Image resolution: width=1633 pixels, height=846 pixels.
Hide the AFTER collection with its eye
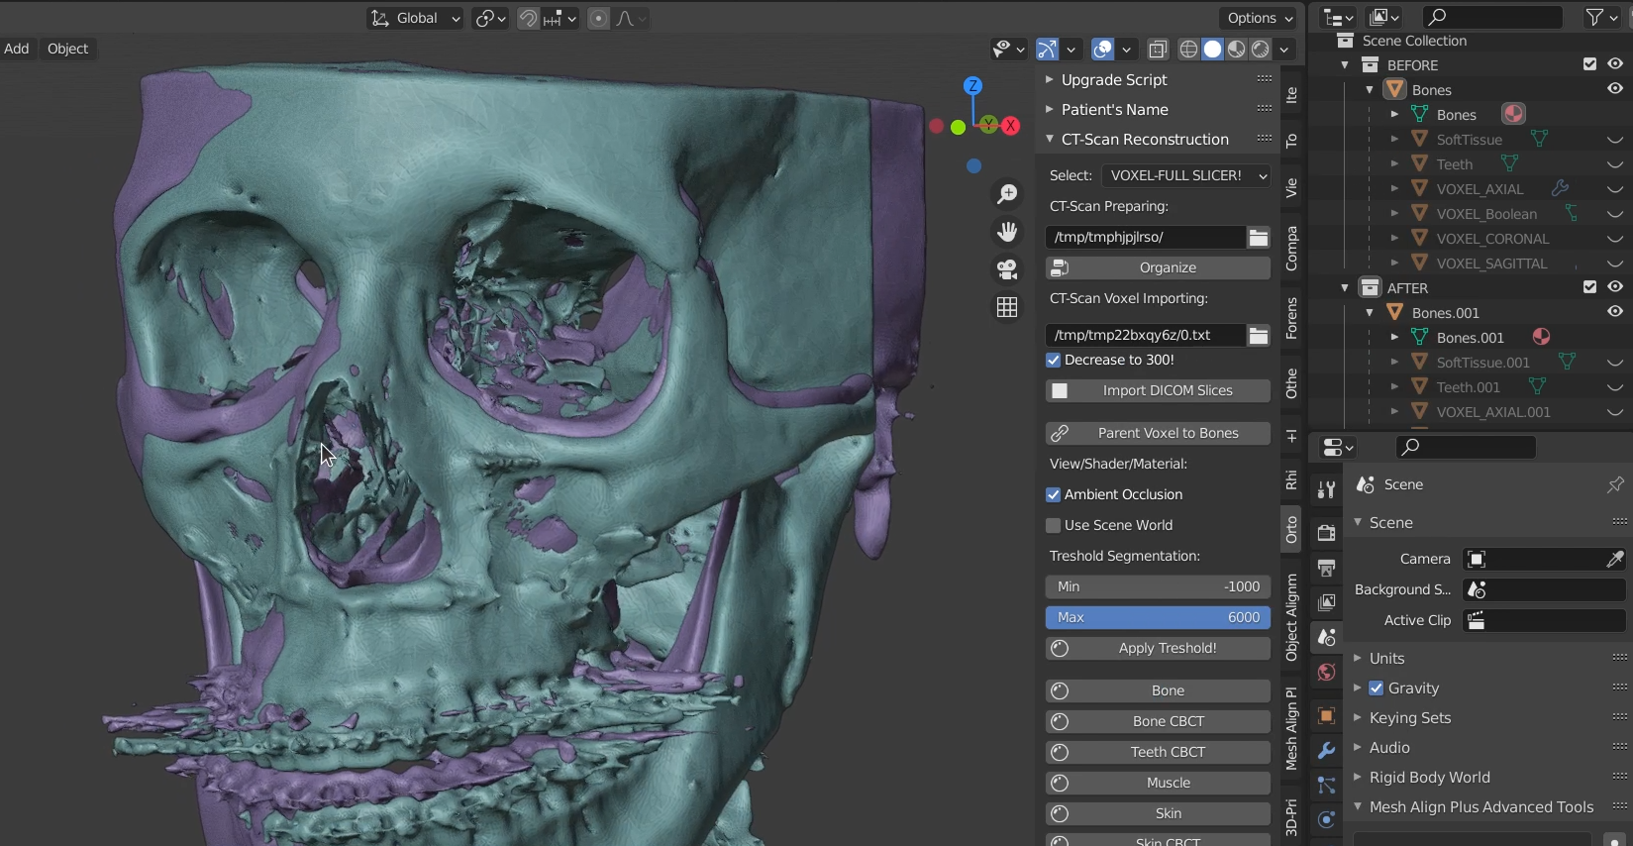pyautogui.click(x=1615, y=286)
